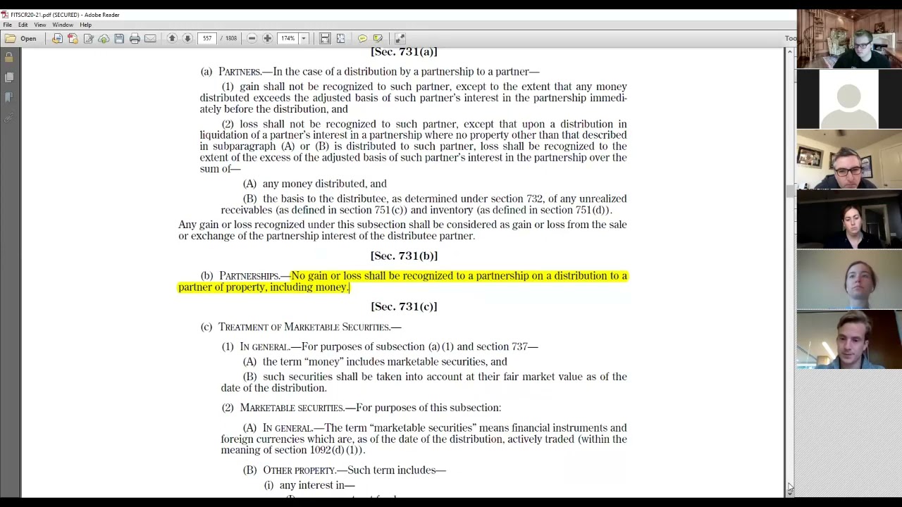Open the Help menu
Screen dimensions: 902x507
(85, 25)
